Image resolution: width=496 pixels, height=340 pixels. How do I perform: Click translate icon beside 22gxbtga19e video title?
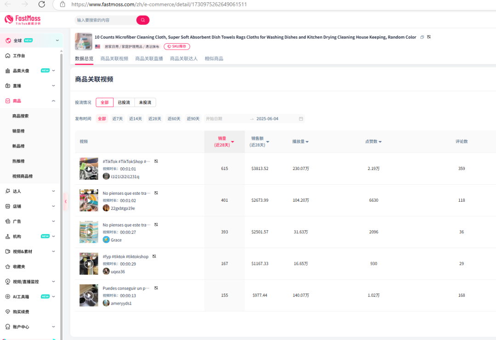tap(156, 193)
